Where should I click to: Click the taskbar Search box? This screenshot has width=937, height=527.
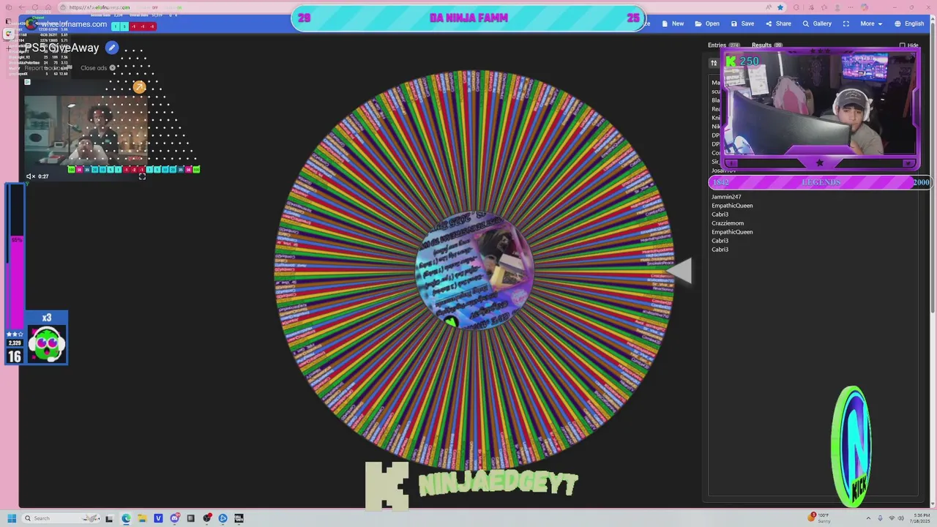click(x=61, y=518)
